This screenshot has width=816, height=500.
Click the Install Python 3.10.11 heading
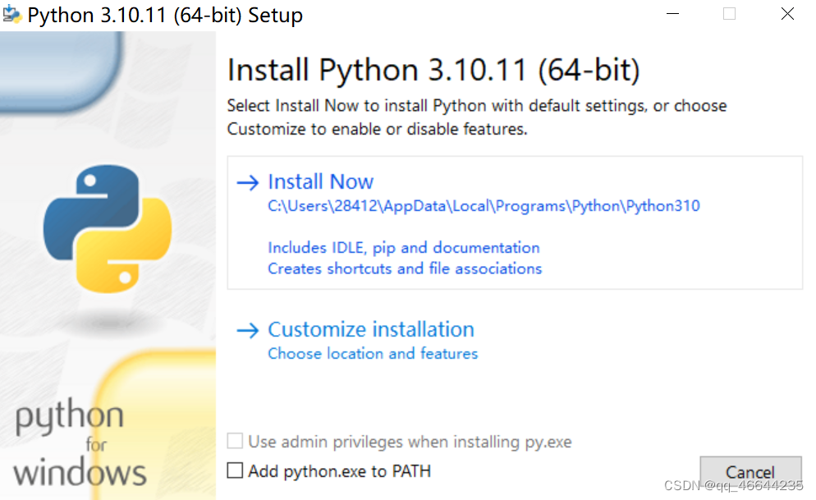(x=433, y=70)
